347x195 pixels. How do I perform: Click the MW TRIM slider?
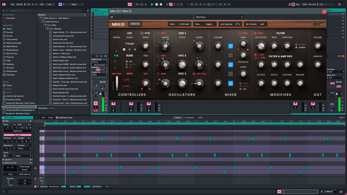tap(117, 83)
